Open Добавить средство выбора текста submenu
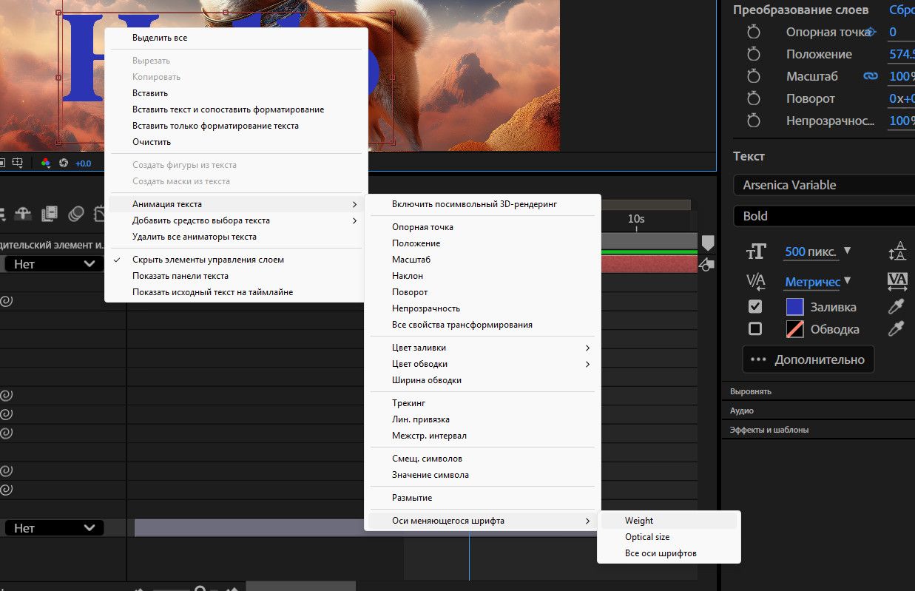Screen dimensions: 915x591 click(237, 220)
